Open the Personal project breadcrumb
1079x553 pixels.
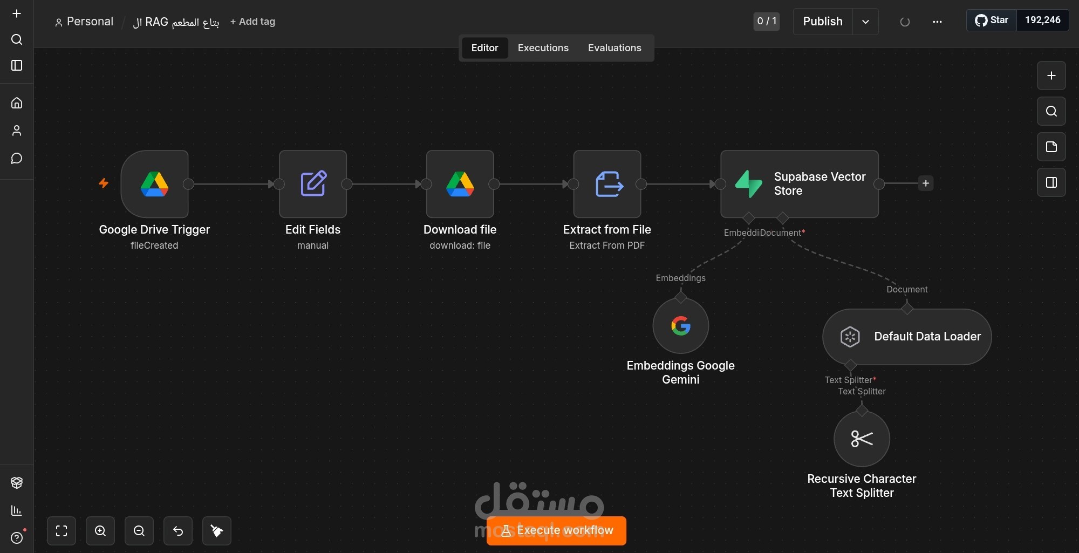click(x=84, y=22)
